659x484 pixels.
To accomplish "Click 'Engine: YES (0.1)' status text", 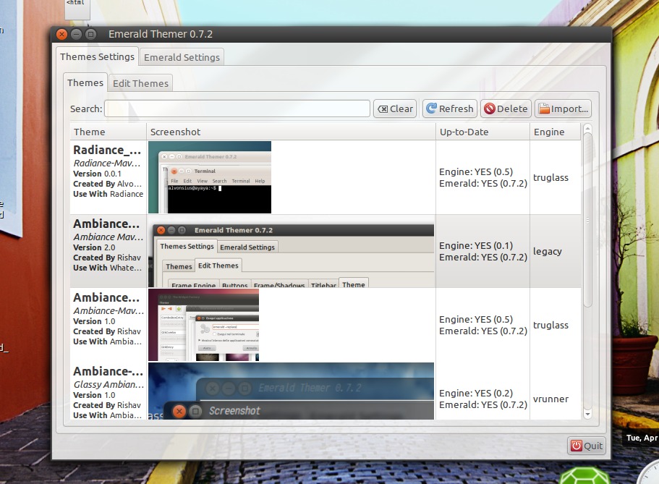I will [476, 245].
